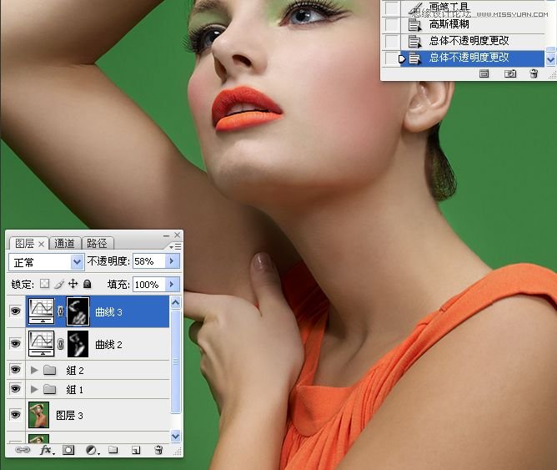Click the mask link chain on 曲线 3

tap(60, 311)
